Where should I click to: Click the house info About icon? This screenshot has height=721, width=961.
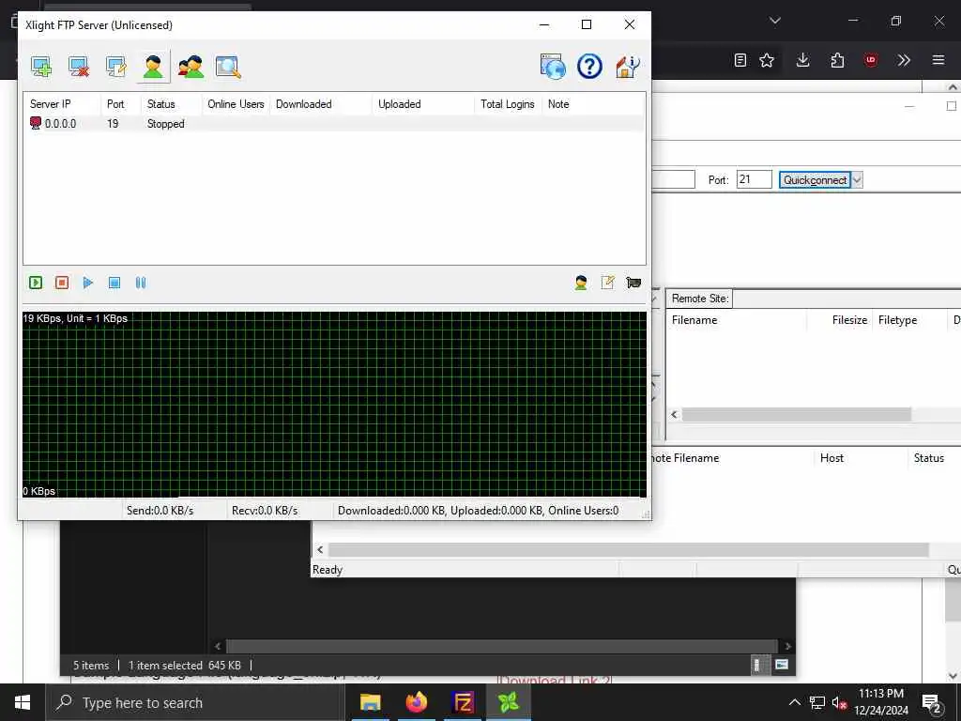[x=627, y=67]
